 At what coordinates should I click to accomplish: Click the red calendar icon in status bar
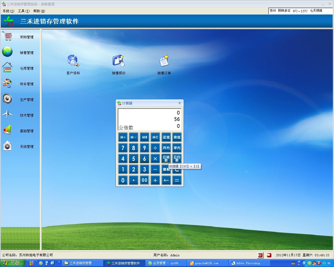click(260, 255)
